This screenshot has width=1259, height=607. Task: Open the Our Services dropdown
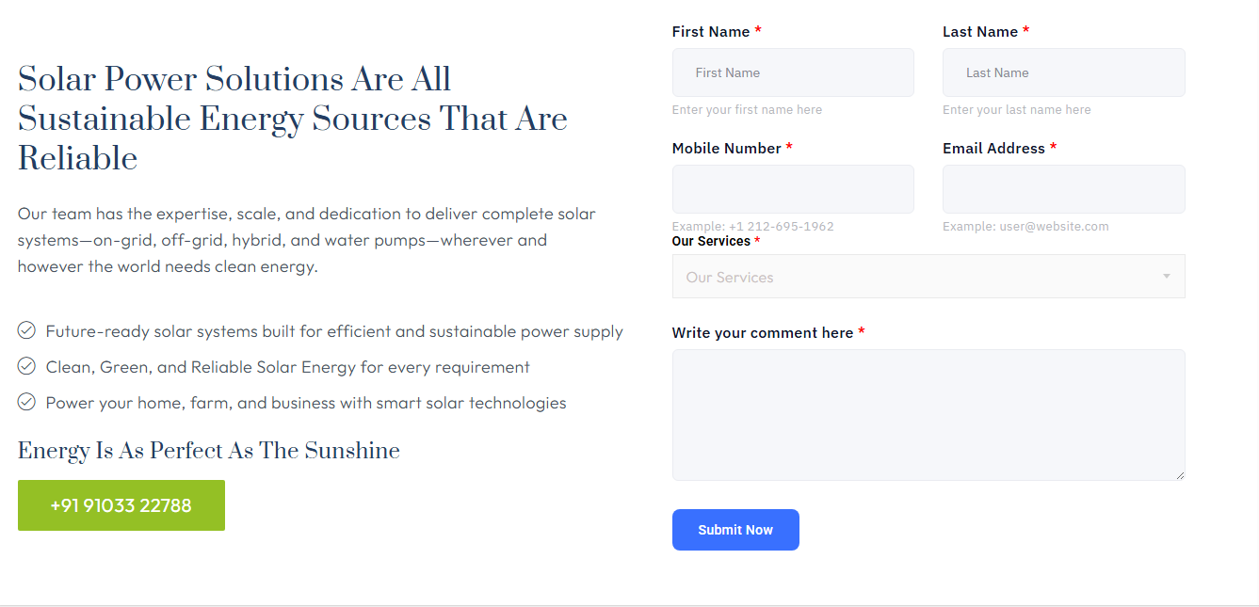point(913,277)
